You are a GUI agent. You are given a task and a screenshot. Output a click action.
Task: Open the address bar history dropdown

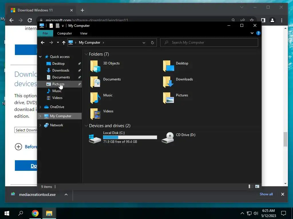coord(144,43)
